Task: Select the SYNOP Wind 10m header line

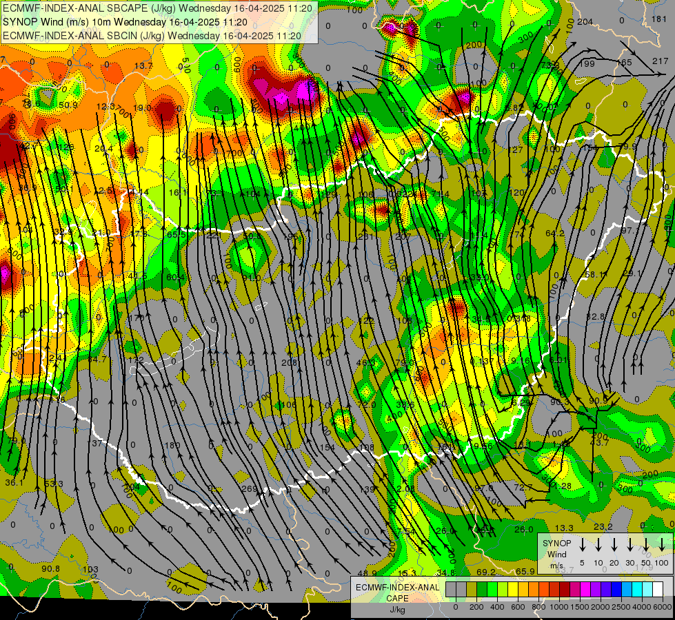Action: pyautogui.click(x=125, y=22)
